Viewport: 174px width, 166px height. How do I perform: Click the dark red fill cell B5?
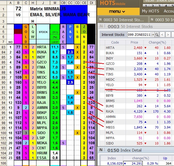pos(18,32)
